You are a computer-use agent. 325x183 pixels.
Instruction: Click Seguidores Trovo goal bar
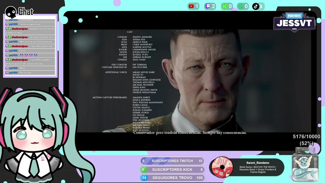tap(172, 178)
